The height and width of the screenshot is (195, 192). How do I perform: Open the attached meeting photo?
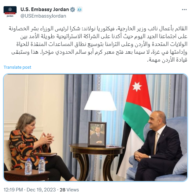[x=96, y=128]
